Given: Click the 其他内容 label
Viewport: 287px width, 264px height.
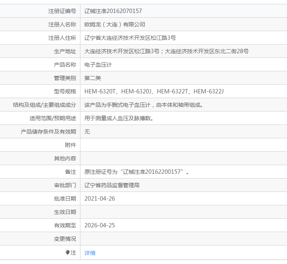Looking at the screenshot, I should pos(65,158).
